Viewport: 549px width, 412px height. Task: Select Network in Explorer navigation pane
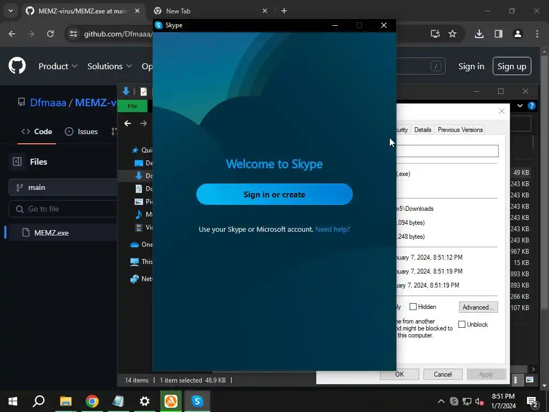coord(141,279)
